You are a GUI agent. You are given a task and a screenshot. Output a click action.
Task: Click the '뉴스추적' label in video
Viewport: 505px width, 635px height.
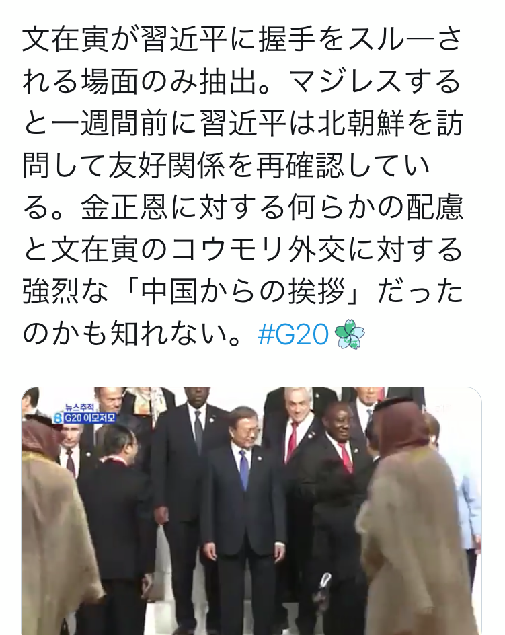click(79, 407)
